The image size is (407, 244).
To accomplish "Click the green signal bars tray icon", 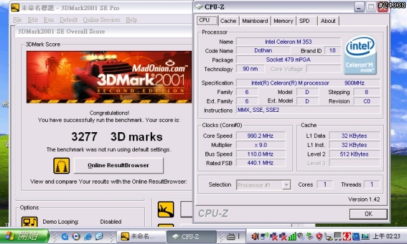I will [x=293, y=236].
